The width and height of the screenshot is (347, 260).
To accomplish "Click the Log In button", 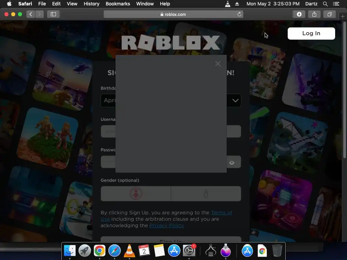I will coord(311,34).
